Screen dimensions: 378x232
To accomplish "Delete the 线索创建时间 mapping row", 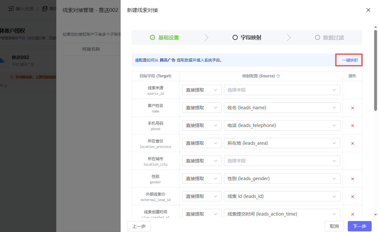I will [352, 214].
